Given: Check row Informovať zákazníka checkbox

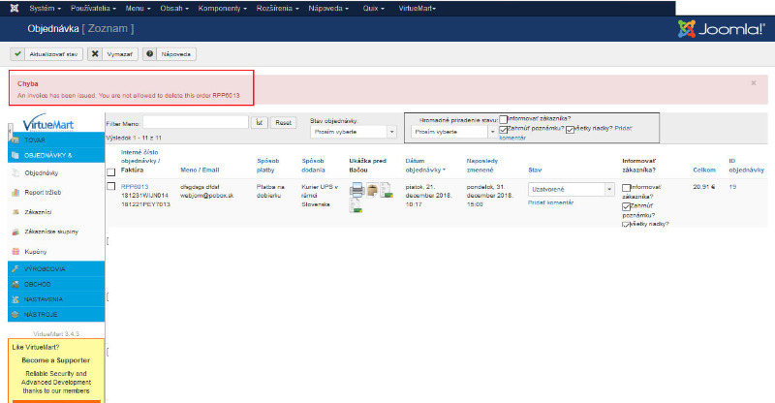Looking at the screenshot, I should [x=626, y=188].
